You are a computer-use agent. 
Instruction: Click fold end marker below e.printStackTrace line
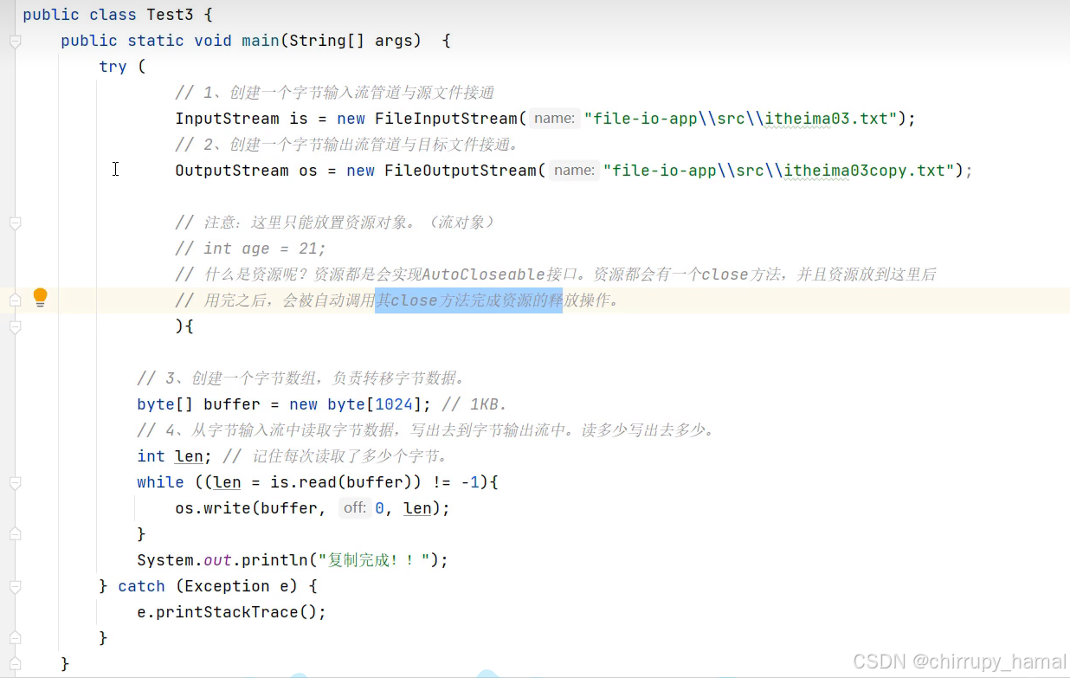(15, 638)
